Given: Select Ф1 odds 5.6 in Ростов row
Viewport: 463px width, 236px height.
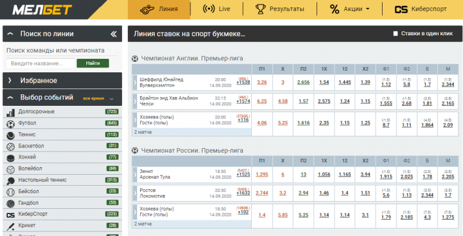Looking at the screenshot, I should click(x=386, y=196).
